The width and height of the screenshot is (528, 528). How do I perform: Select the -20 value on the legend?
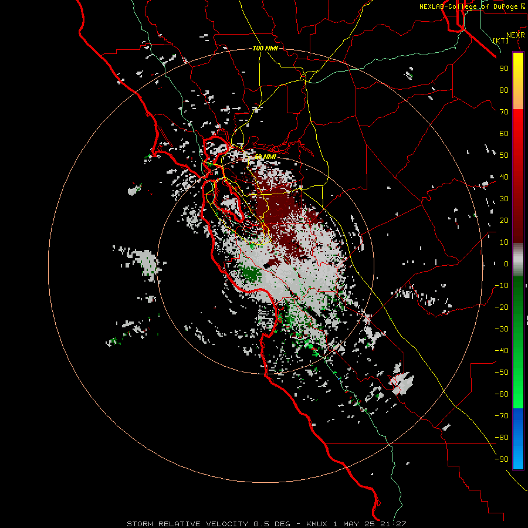(x=502, y=307)
